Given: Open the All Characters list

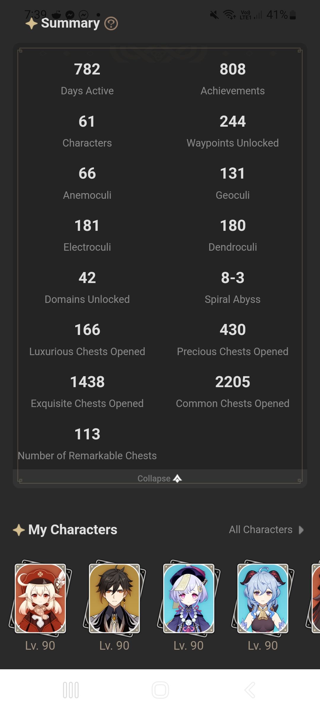Looking at the screenshot, I should pos(261,530).
